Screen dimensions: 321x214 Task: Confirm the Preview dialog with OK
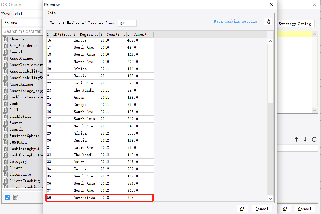click(243, 209)
